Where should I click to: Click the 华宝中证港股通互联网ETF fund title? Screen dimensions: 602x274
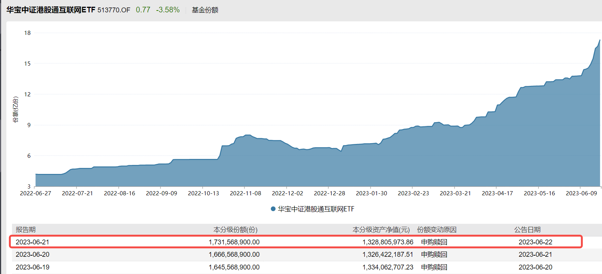point(51,10)
